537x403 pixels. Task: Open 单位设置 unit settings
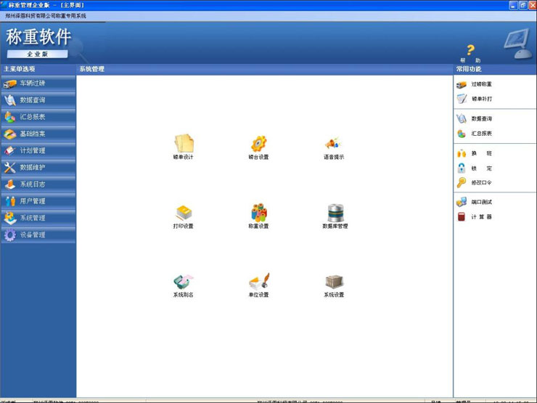pos(258,285)
